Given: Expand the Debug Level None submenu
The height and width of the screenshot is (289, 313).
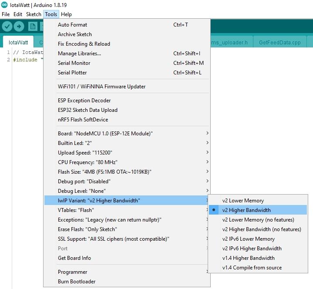Looking at the screenshot, I should [127, 191].
